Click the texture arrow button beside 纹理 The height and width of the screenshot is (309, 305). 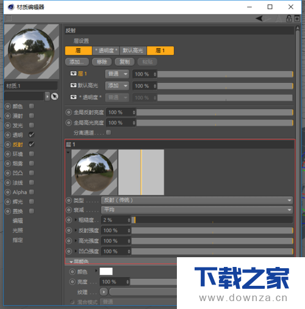pos(104,292)
